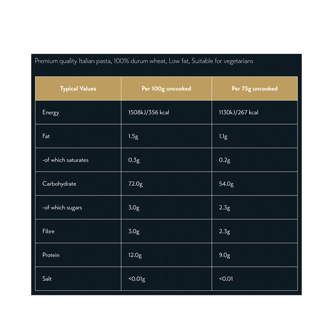
Task: Select the Fat row label
Action: [x=46, y=137]
